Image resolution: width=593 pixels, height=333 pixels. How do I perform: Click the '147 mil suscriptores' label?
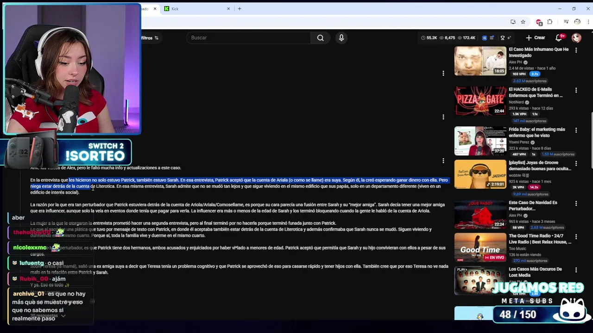530,121
